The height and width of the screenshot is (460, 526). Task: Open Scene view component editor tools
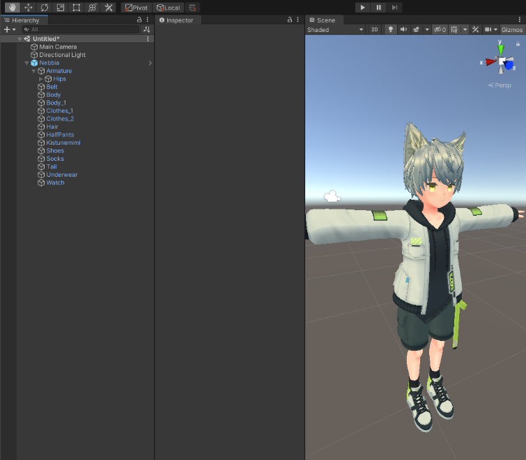click(475, 30)
